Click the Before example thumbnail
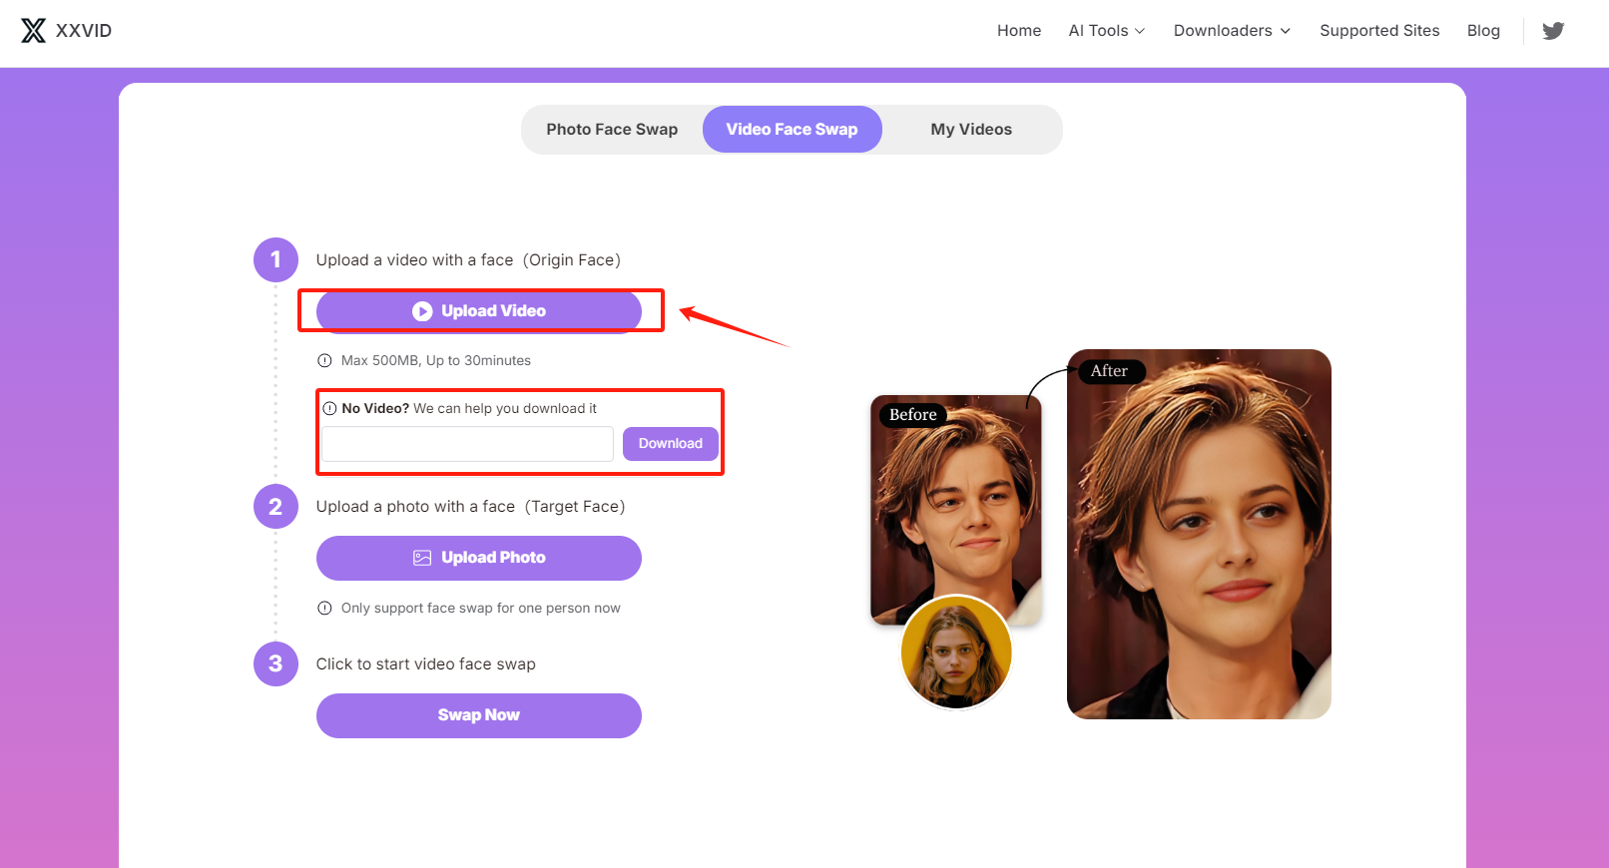This screenshot has height=868, width=1609. click(x=956, y=510)
